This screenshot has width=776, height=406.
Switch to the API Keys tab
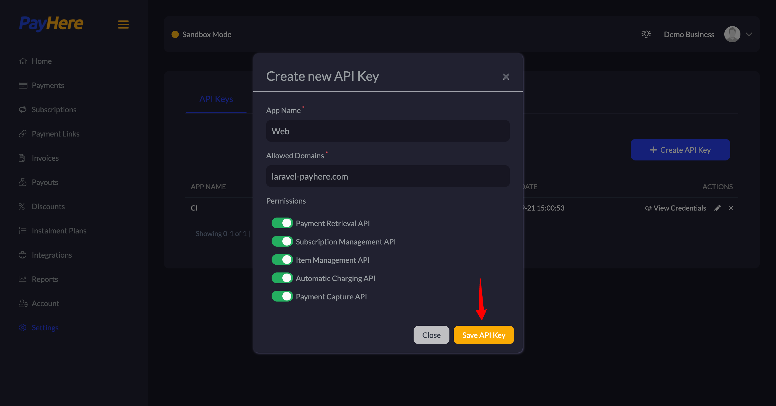click(216, 99)
